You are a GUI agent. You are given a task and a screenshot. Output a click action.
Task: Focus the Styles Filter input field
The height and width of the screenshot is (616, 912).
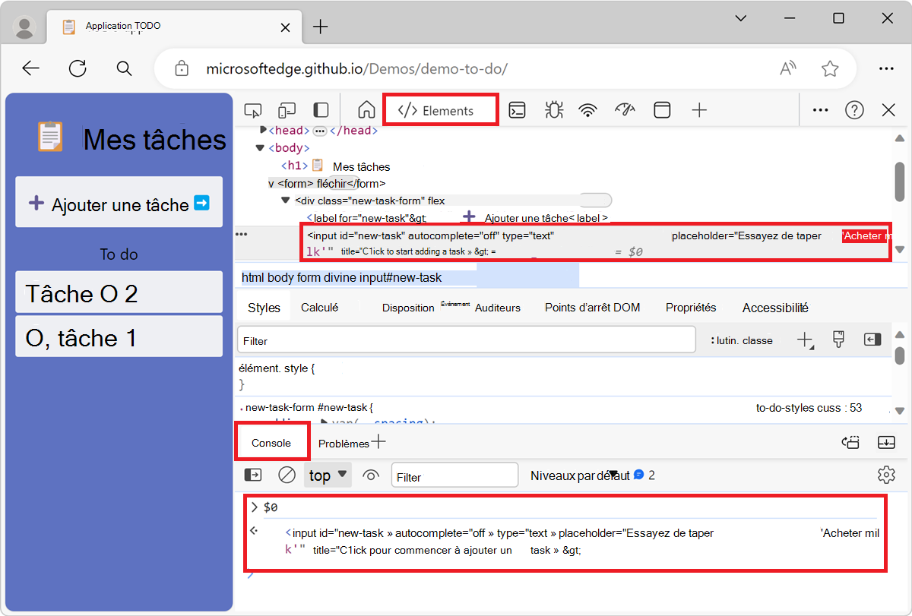click(467, 340)
